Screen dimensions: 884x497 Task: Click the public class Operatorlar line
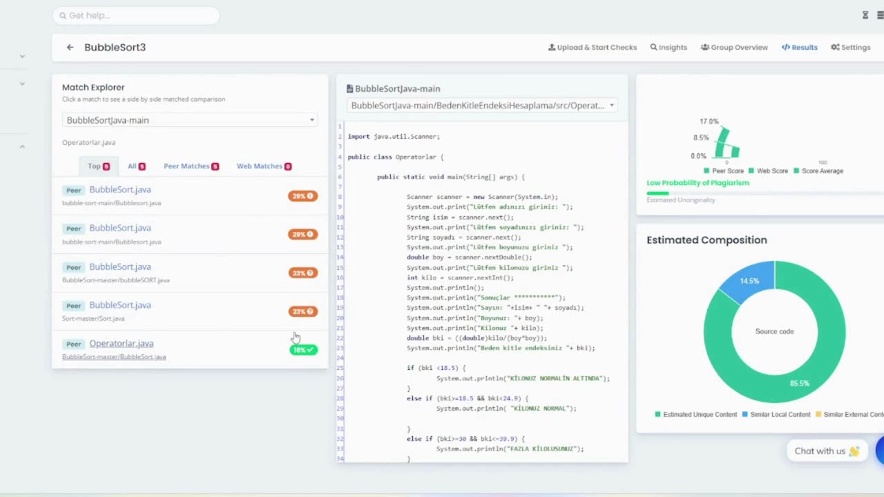point(396,157)
